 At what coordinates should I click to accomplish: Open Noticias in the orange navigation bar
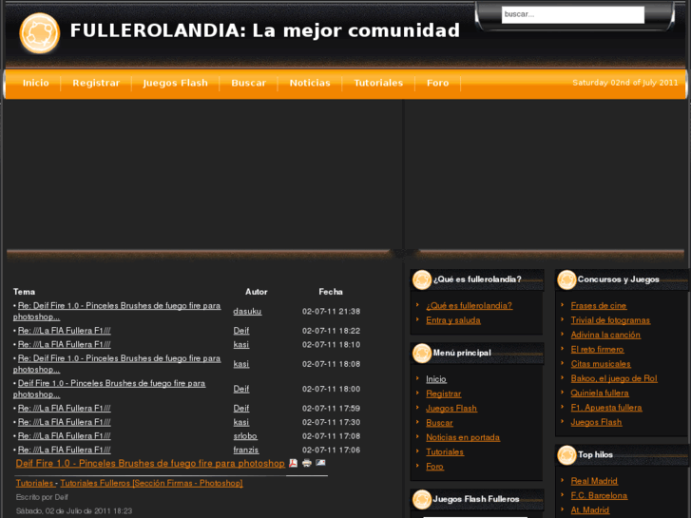click(x=310, y=83)
